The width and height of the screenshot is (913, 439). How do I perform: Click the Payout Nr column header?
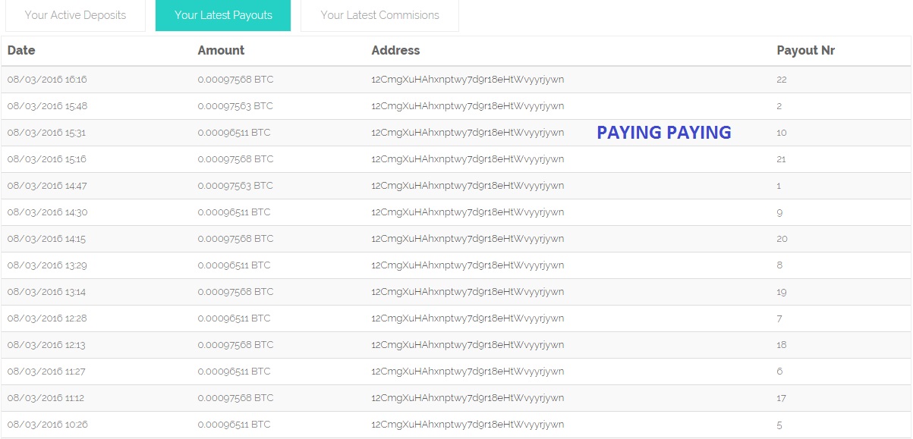[806, 51]
